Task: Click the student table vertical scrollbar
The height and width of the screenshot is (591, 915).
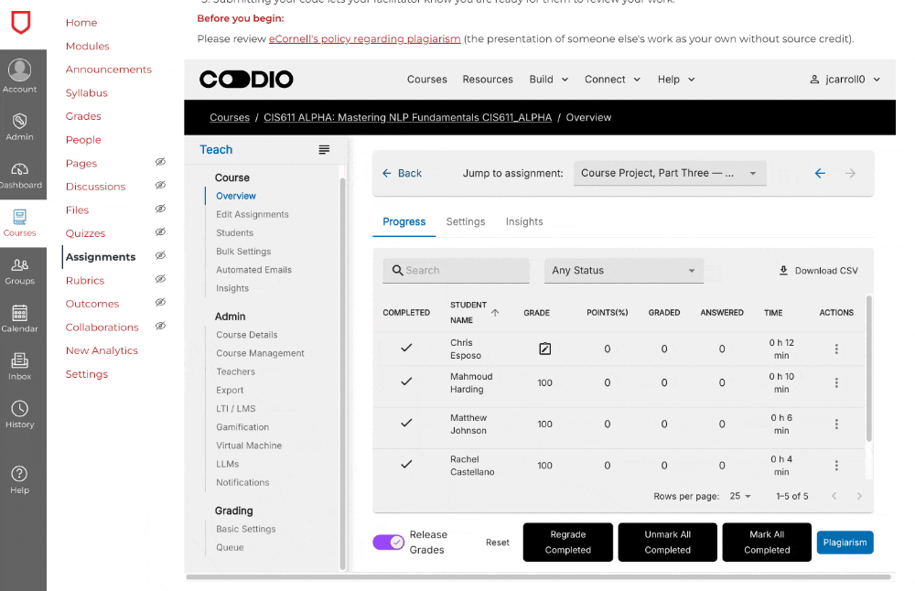Action: tap(868, 369)
